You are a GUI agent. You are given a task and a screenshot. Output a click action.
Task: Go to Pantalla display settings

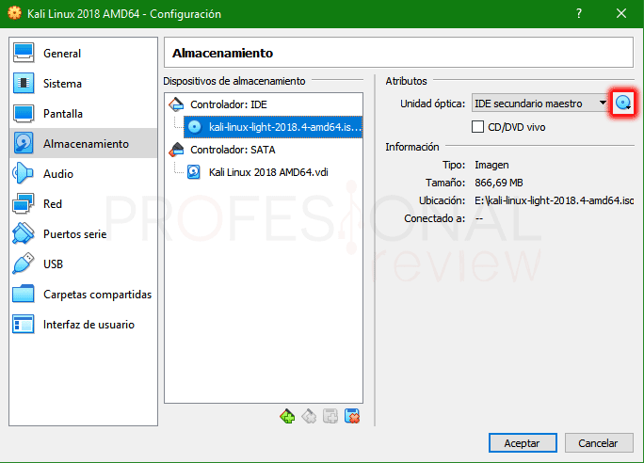click(83, 114)
